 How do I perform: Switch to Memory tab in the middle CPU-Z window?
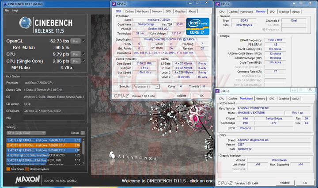[157, 12]
